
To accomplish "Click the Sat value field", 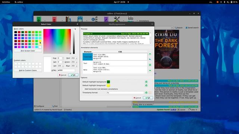I will tap(60, 62).
